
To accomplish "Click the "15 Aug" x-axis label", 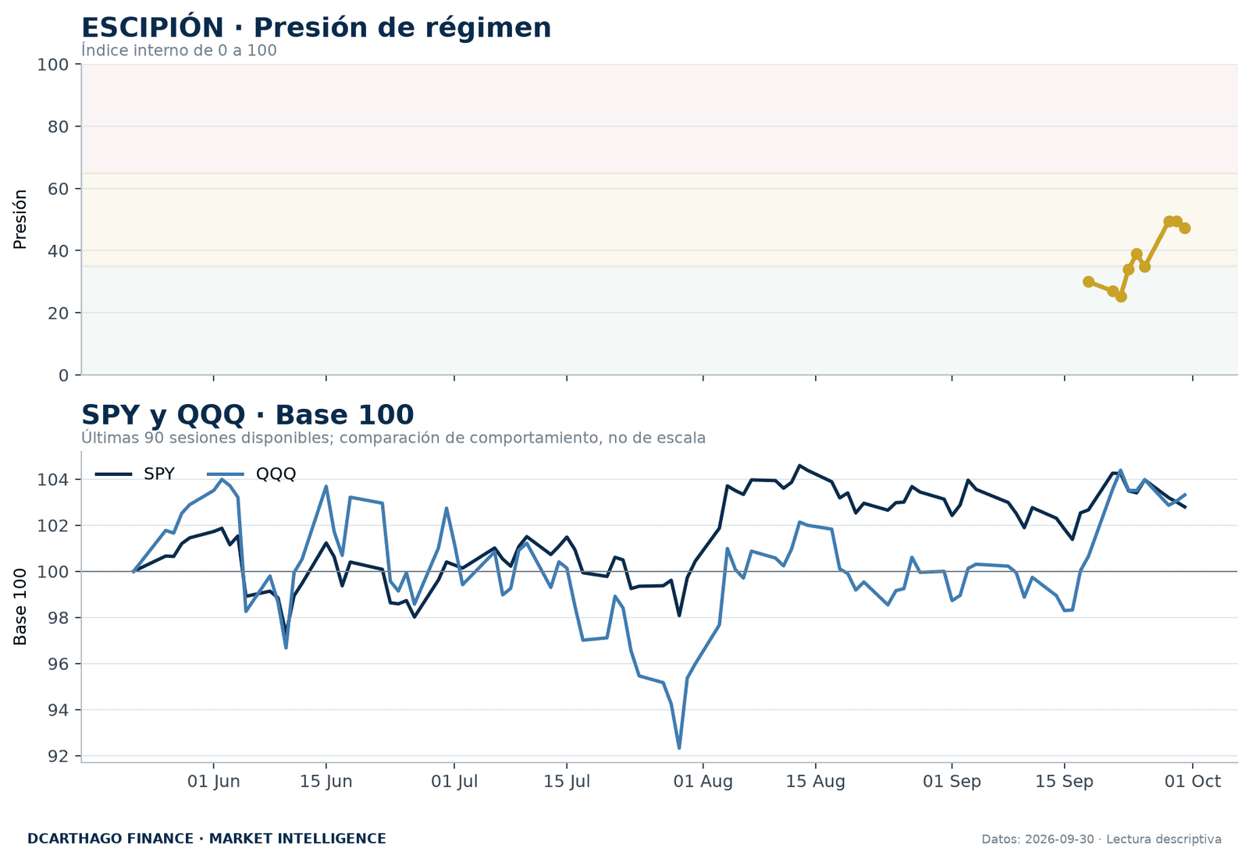I will point(816,782).
